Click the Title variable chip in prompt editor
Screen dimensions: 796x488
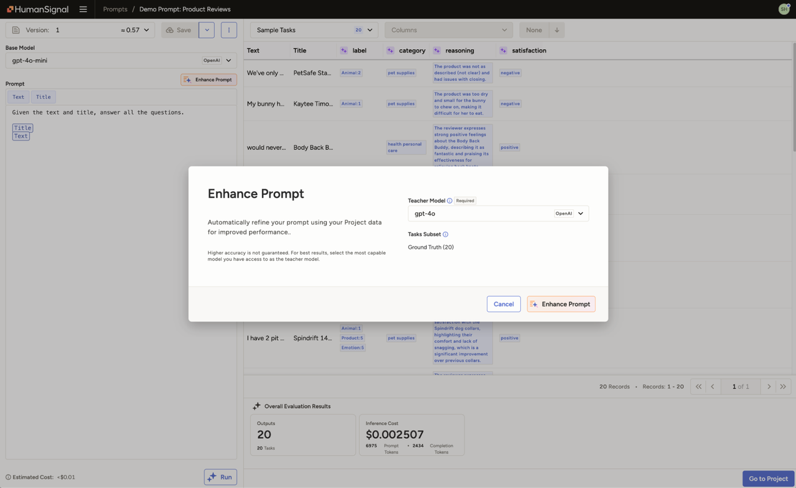point(22,127)
